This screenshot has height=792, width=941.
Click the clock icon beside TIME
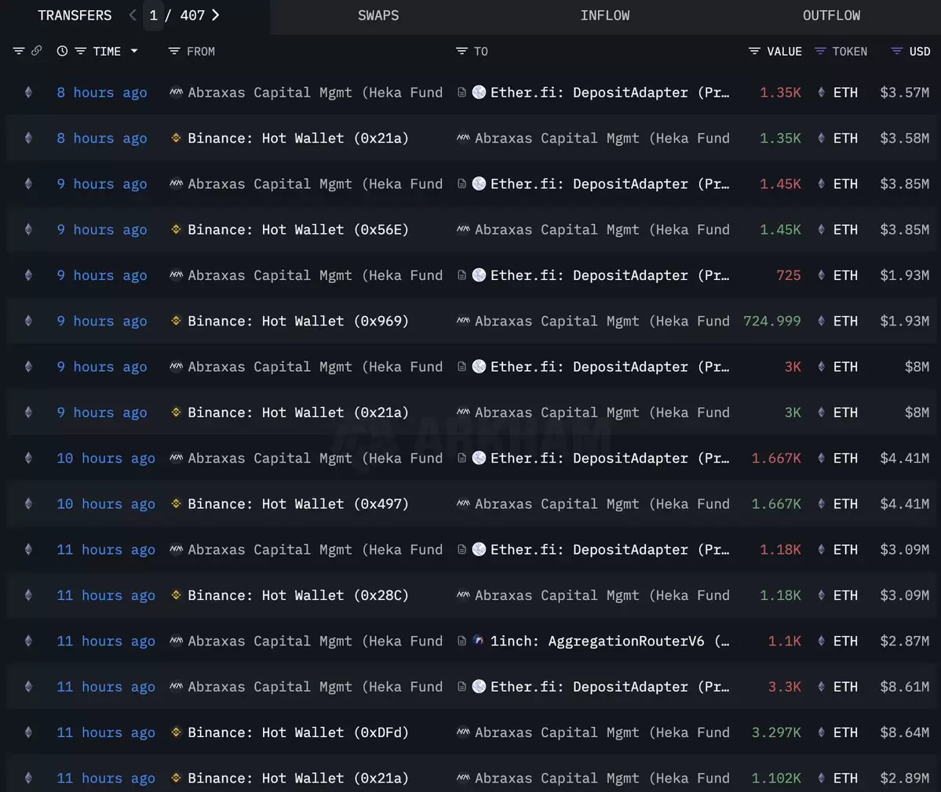click(62, 51)
